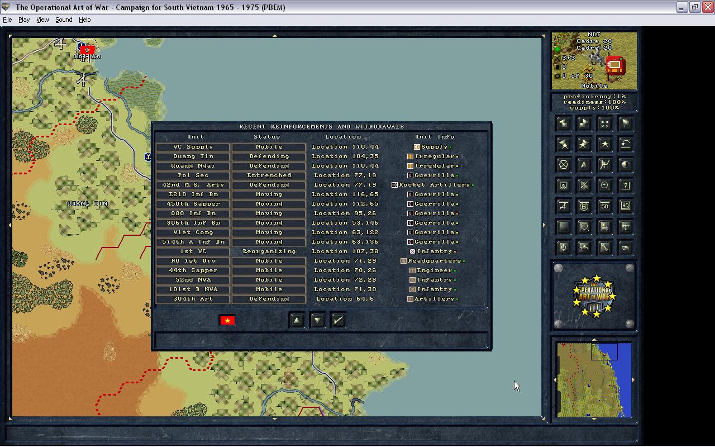Click the flag icon in button grid
The height and width of the screenshot is (447, 715).
click(625, 123)
